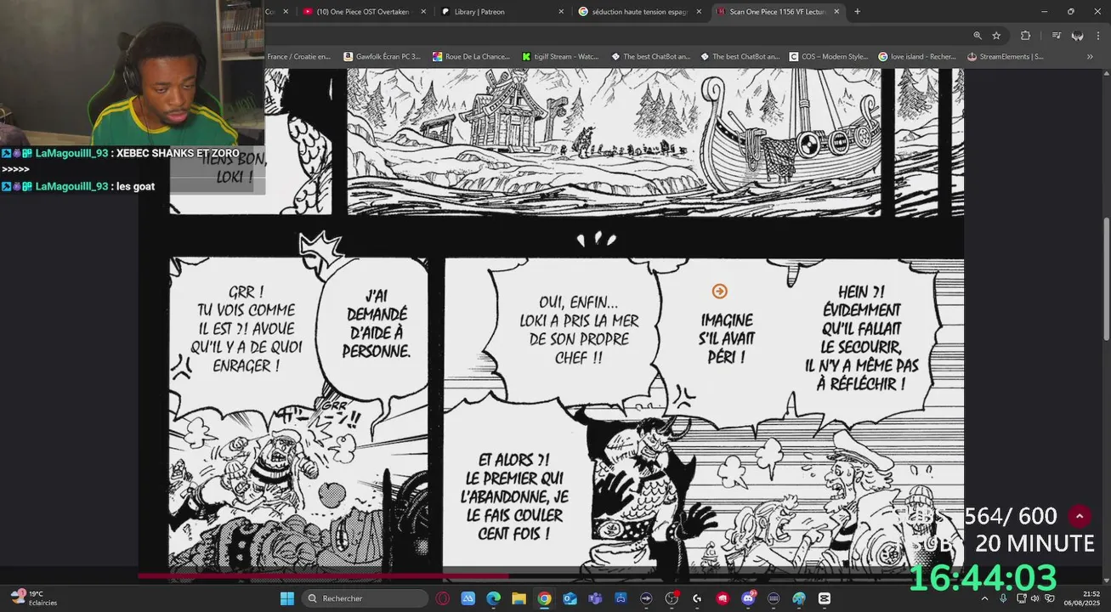
Task: Open CapCut taskbar icon
Action: [824, 598]
